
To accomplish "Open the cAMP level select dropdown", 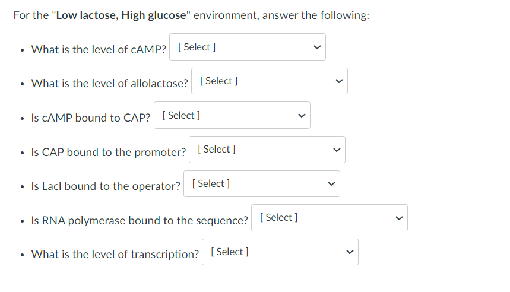I will tap(247, 47).
